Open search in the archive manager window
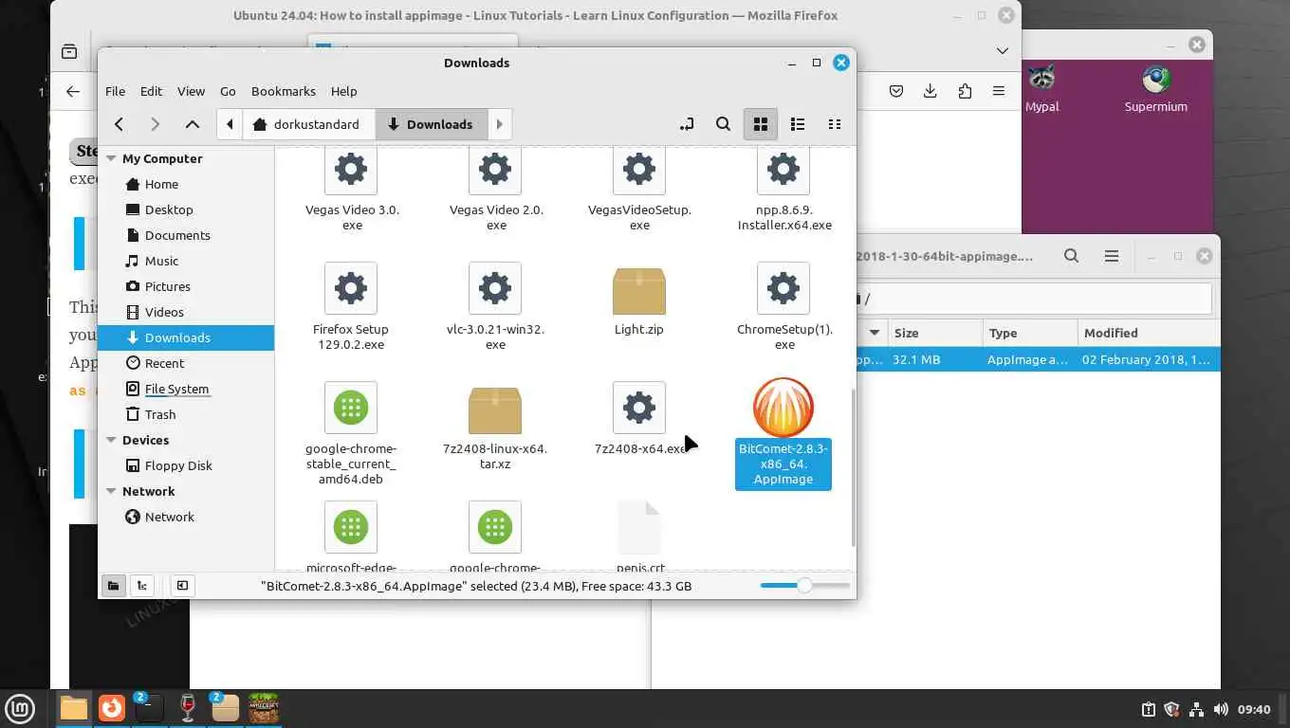The image size is (1290, 728). click(1071, 256)
